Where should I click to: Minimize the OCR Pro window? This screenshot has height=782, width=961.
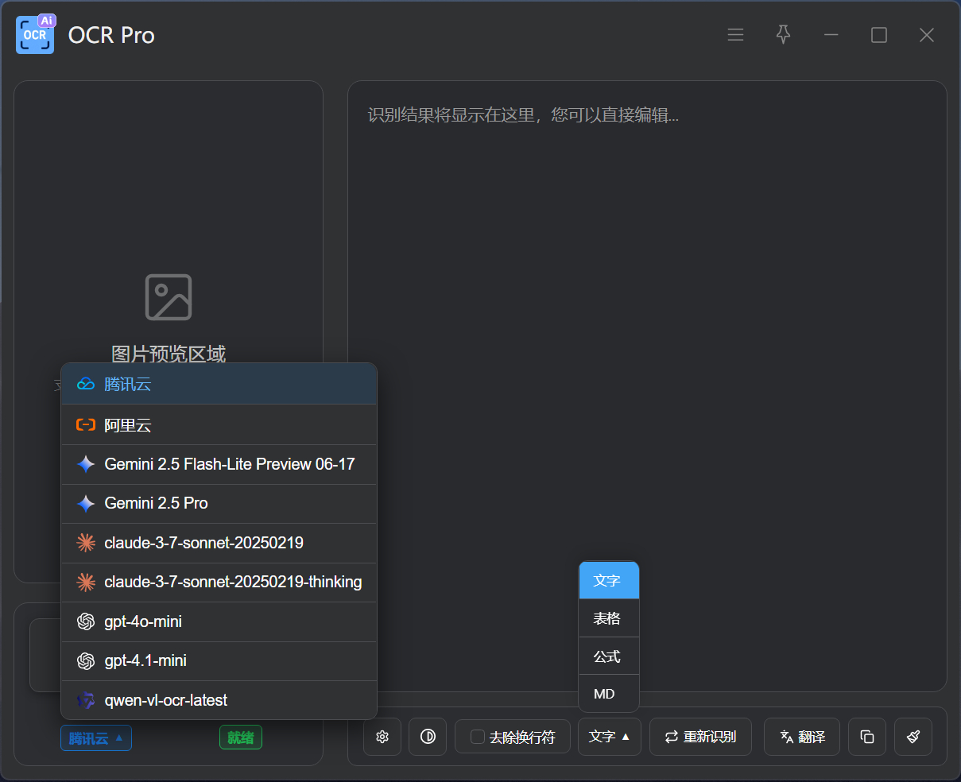(831, 35)
